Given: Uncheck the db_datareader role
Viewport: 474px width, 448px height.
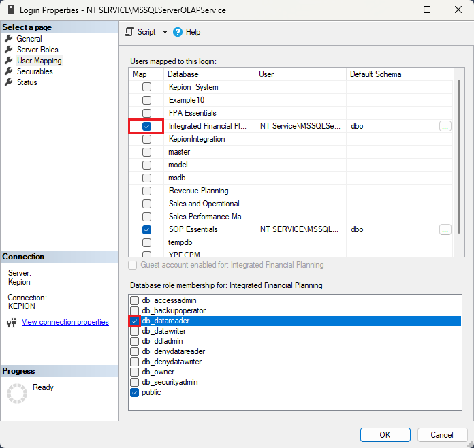Looking at the screenshot, I should pos(135,321).
